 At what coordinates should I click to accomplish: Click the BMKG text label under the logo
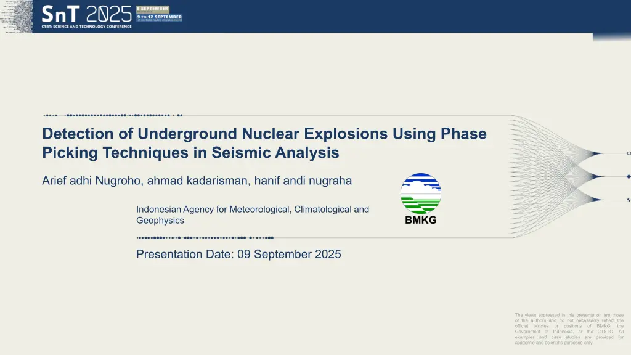pyautogui.click(x=421, y=221)
